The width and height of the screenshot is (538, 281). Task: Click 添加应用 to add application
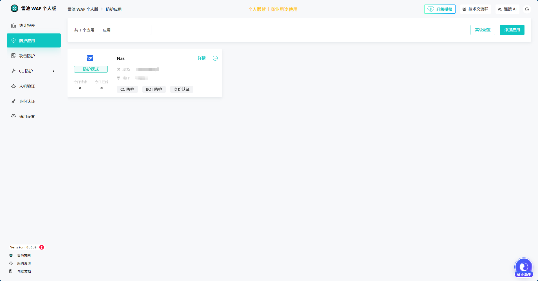[x=512, y=30]
